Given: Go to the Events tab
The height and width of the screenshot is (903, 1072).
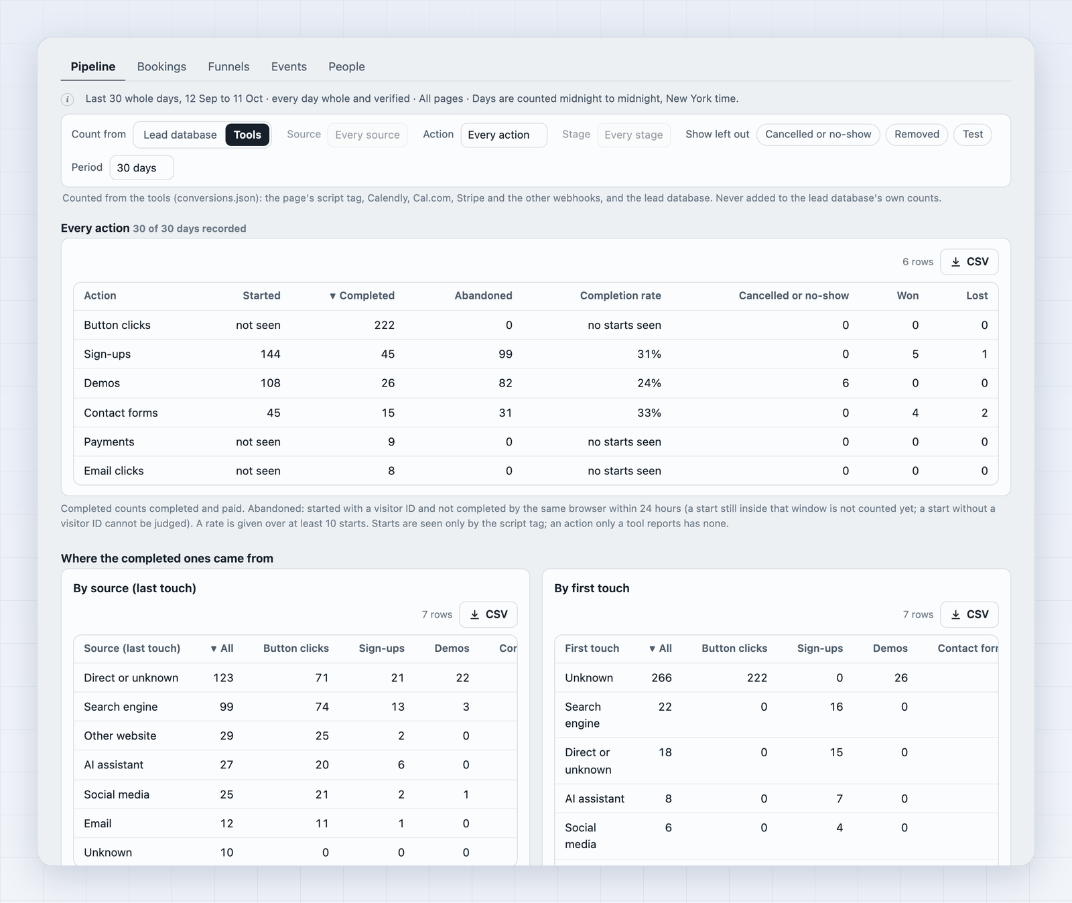Looking at the screenshot, I should [x=289, y=66].
